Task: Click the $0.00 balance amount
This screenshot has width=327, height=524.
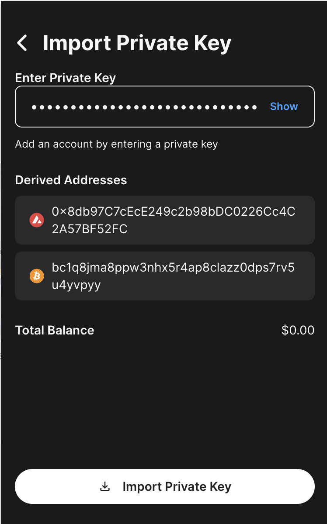Action: click(x=298, y=330)
